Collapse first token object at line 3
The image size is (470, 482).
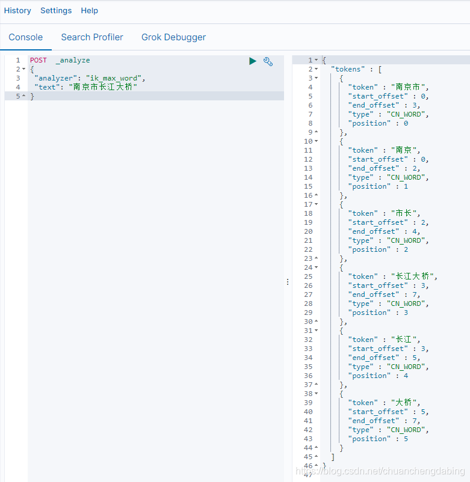tap(316, 78)
